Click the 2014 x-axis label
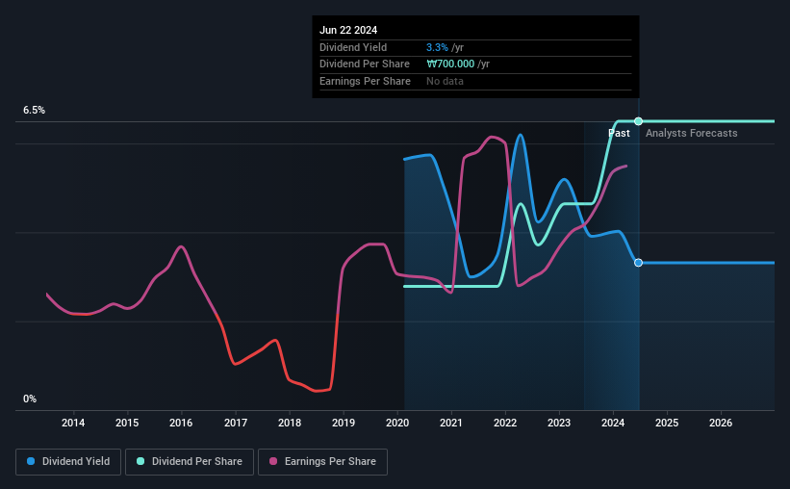 [73, 423]
